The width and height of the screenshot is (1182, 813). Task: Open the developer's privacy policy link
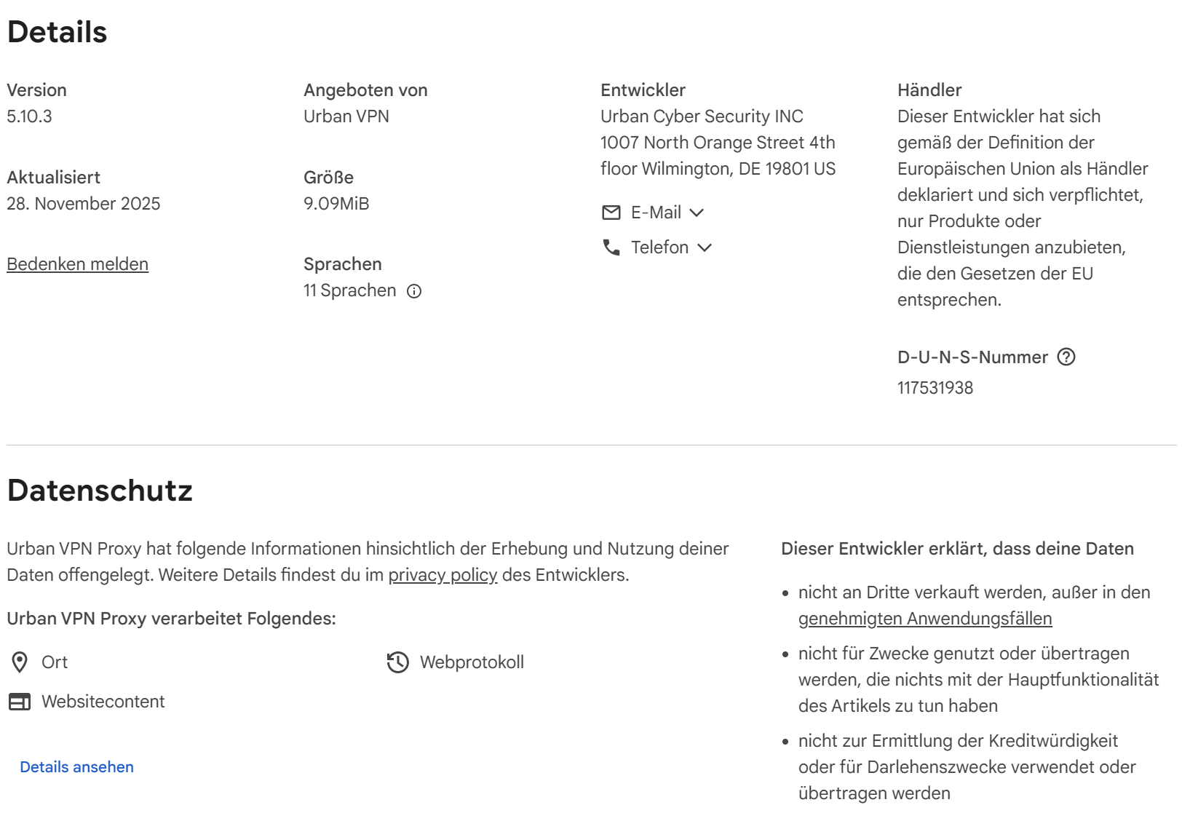pyautogui.click(x=443, y=575)
